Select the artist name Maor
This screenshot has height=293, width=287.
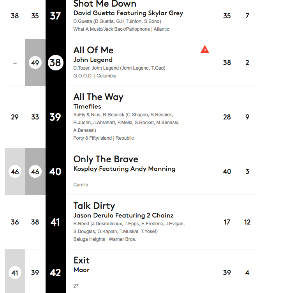tap(81, 270)
